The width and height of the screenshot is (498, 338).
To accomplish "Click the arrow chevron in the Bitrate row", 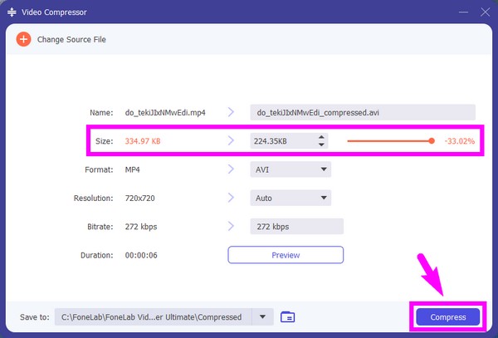I will pos(231,227).
